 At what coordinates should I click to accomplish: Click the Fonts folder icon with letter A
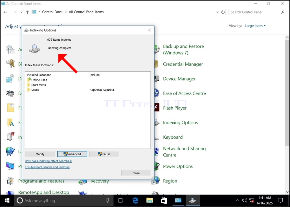[10, 122]
